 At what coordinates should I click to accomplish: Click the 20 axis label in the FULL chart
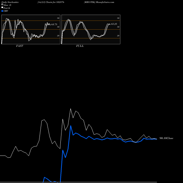[x=118, y=36]
